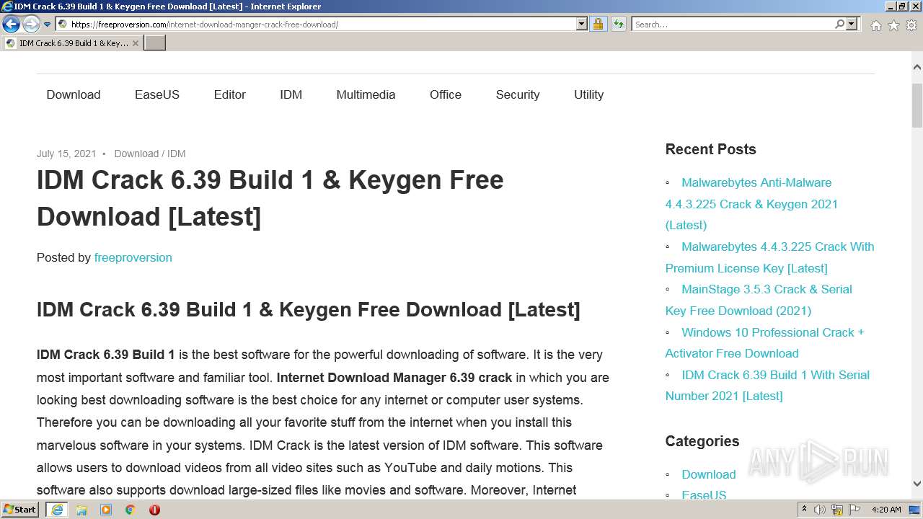Click the page scrollbar down arrow
923x519 pixels.
coord(917,484)
